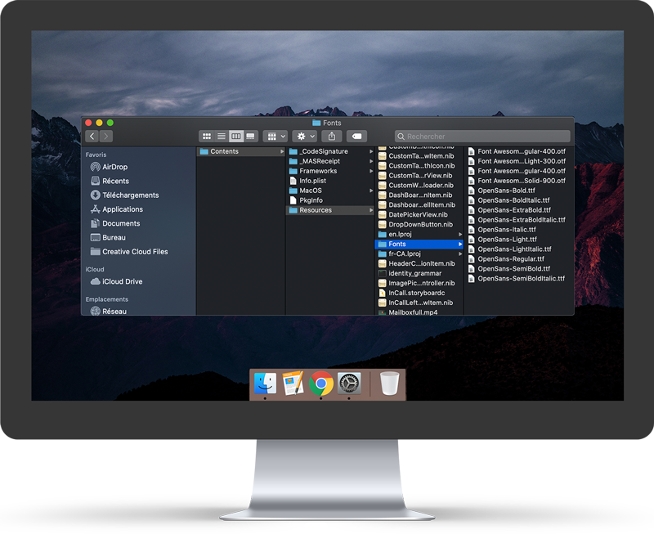Select the highlighted Fonts folder
Screen dimensions: 654x534
pyautogui.click(x=419, y=244)
